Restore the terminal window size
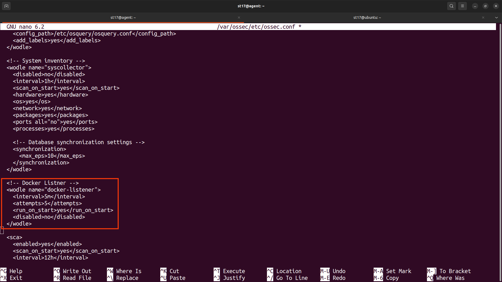The width and height of the screenshot is (502, 282). [x=486, y=6]
